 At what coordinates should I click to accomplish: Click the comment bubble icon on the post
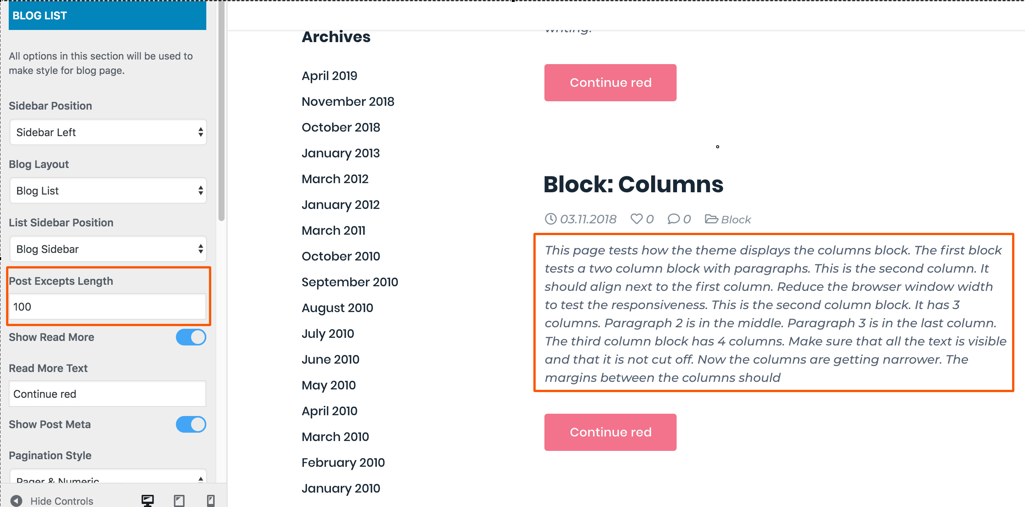(x=673, y=219)
